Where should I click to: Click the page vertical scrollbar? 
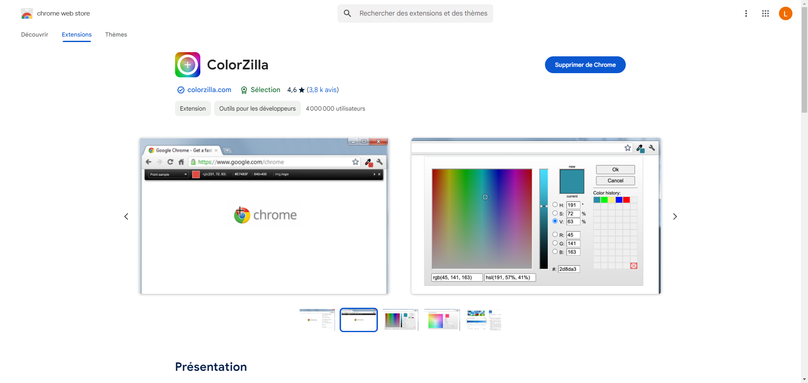tap(804, 60)
